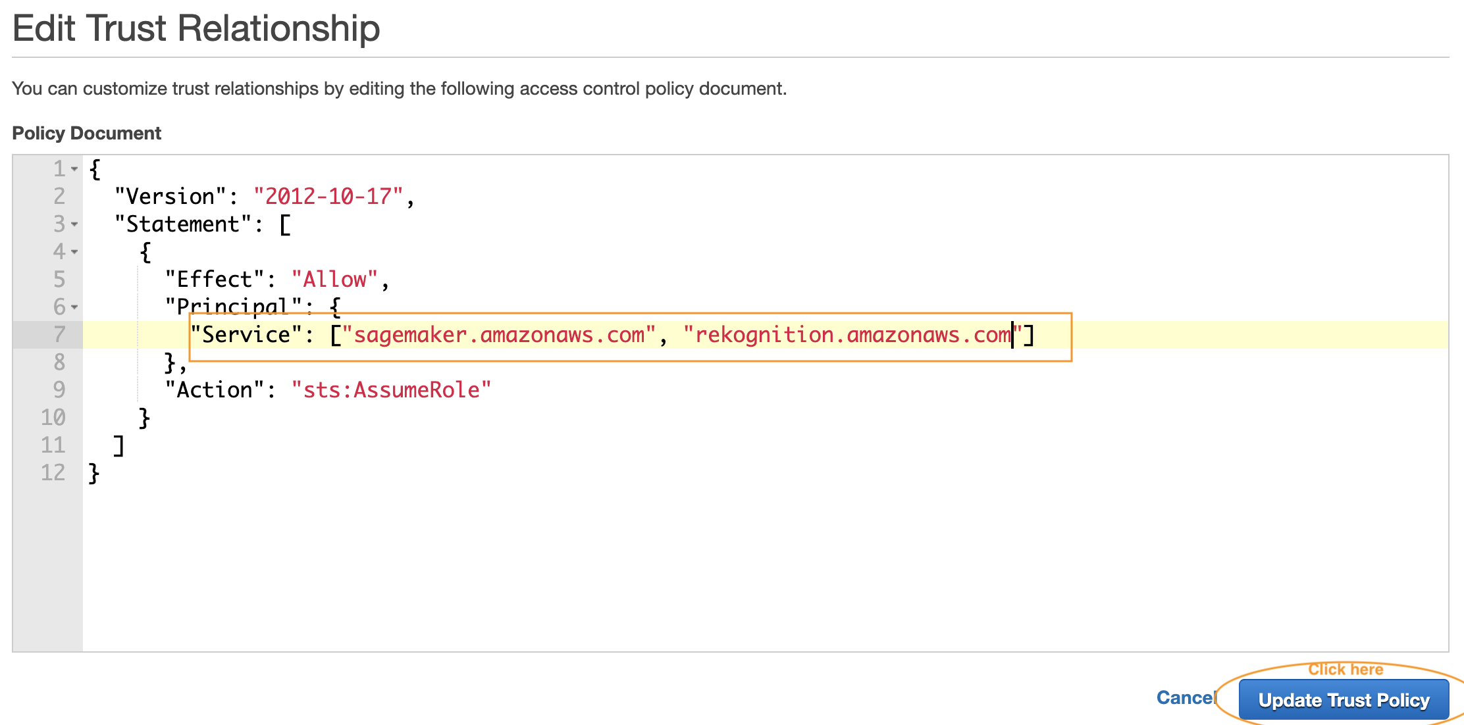Image resolution: width=1464 pixels, height=725 pixels.
Task: Click line number 11 in the gutter
Action: click(53, 445)
